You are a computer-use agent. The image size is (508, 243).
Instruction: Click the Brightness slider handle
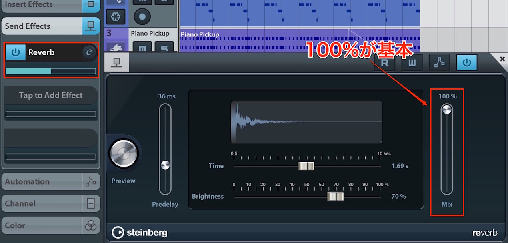tap(335, 196)
